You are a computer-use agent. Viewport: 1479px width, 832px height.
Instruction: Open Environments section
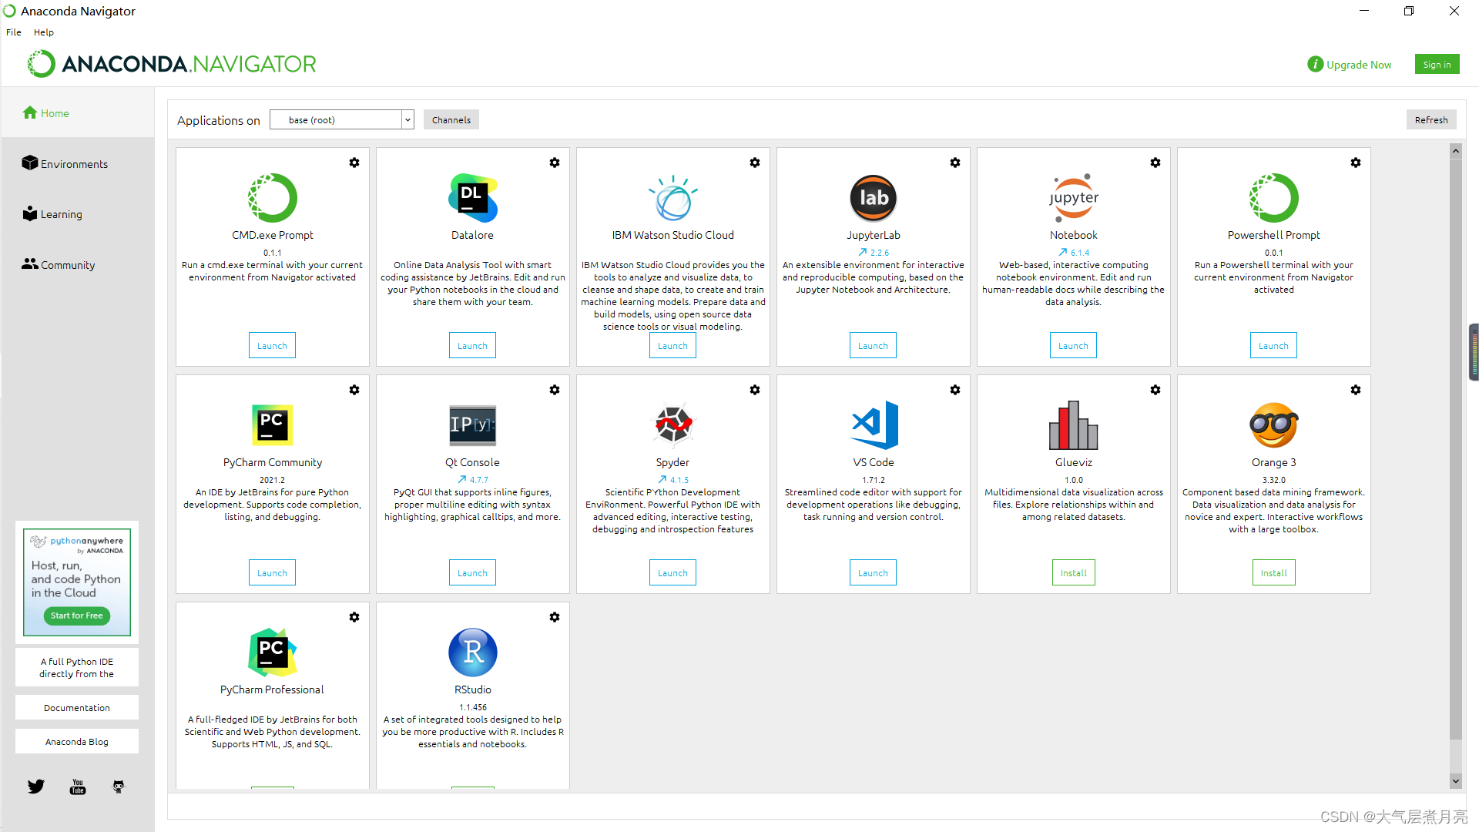pyautogui.click(x=73, y=163)
